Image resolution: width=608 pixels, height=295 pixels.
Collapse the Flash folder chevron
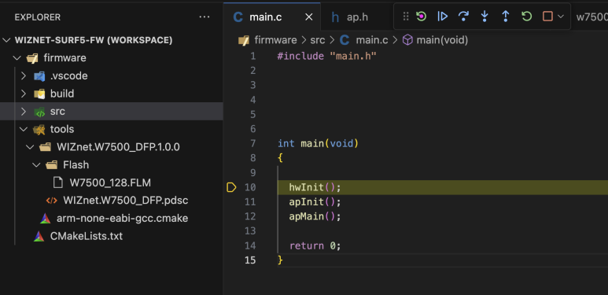37,164
